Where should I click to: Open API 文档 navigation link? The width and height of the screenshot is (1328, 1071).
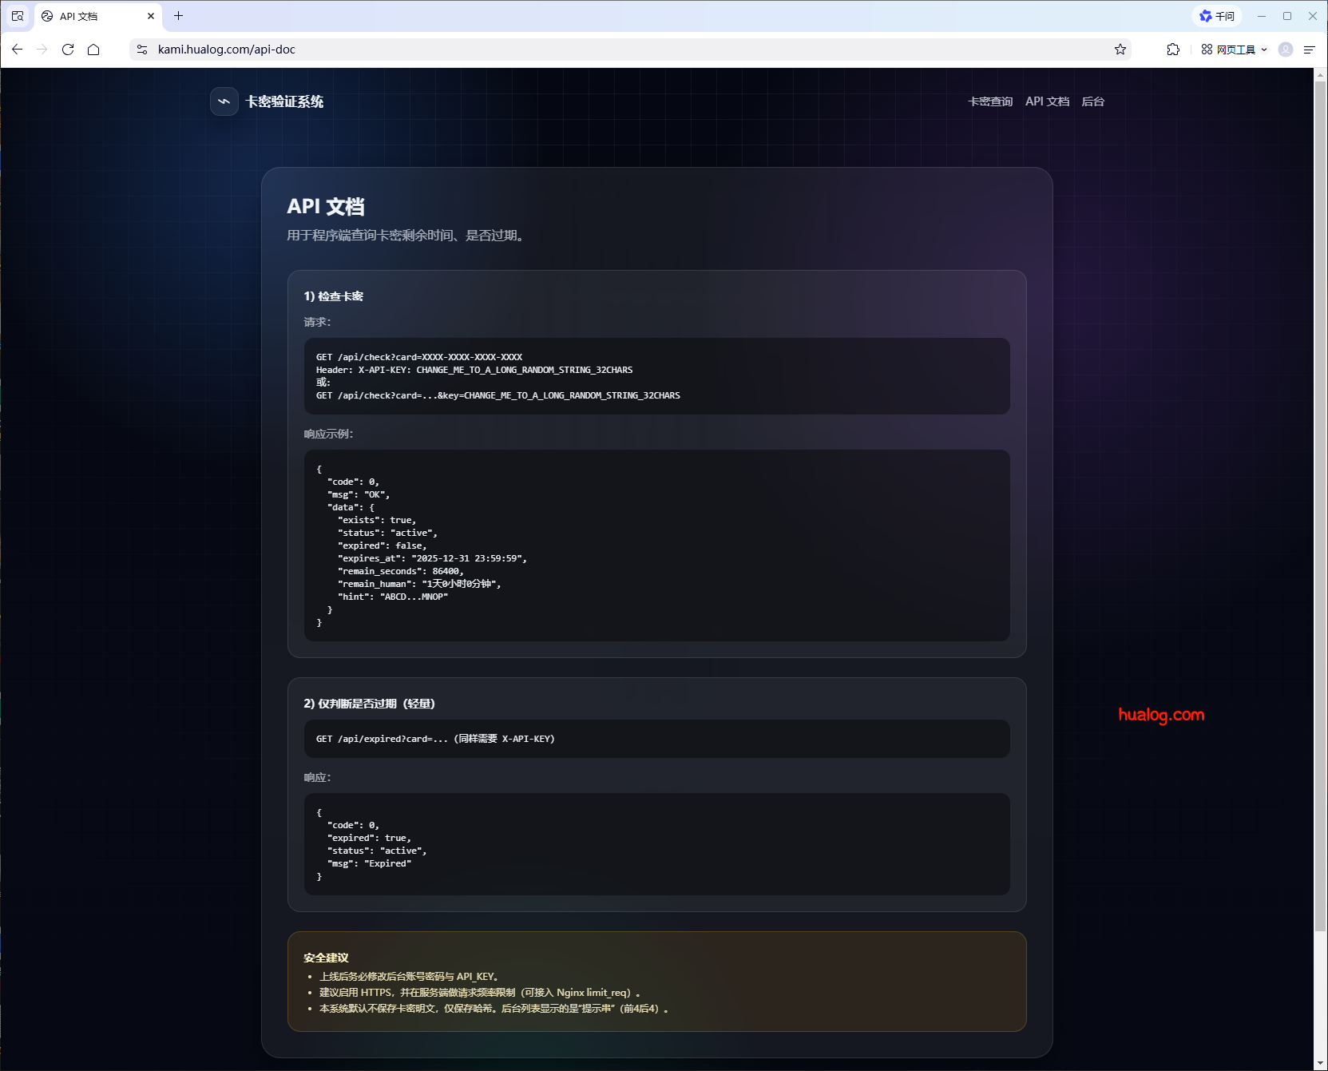pos(1047,101)
